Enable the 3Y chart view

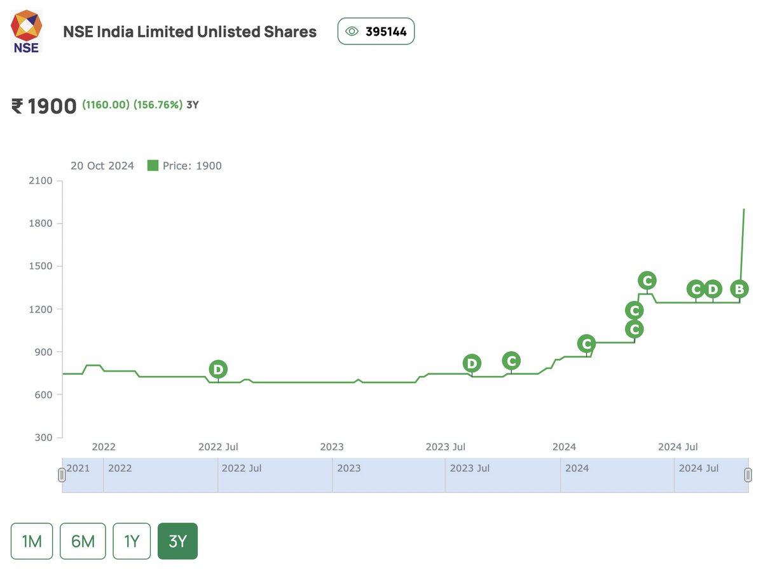(x=177, y=540)
